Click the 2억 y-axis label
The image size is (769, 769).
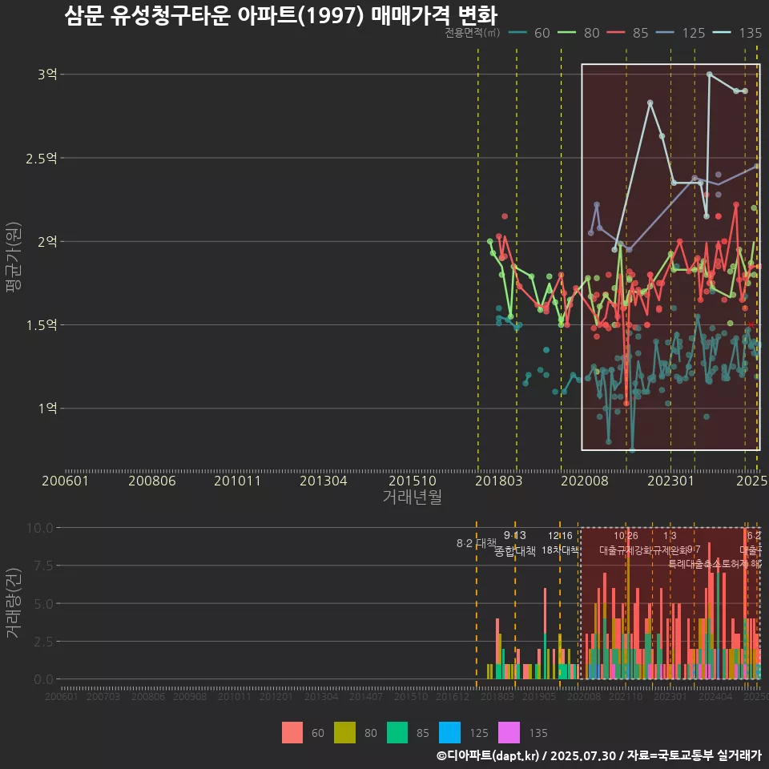[x=47, y=241]
